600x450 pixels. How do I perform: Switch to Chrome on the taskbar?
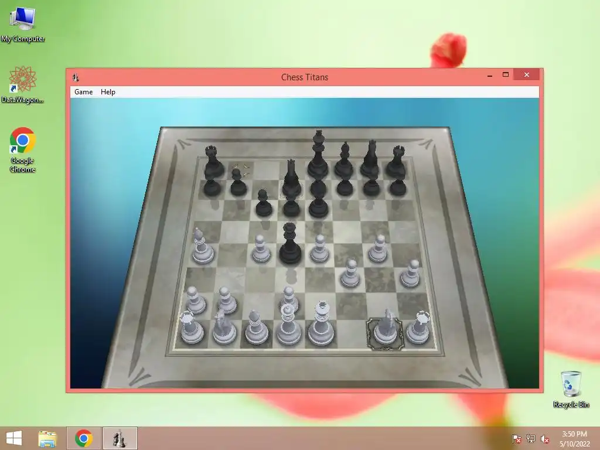click(84, 438)
